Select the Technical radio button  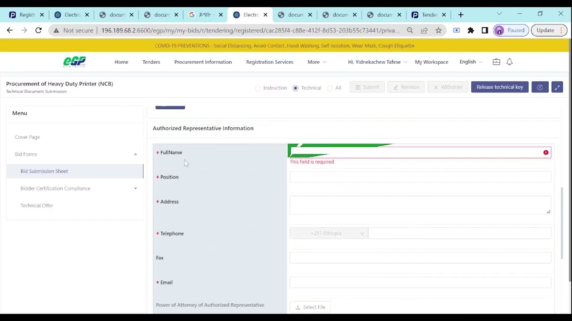[x=295, y=88]
